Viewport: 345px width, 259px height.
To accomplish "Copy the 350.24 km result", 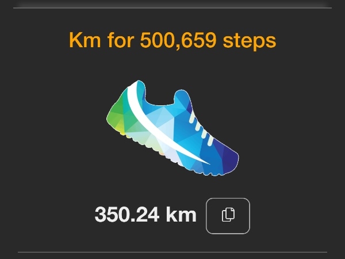I will click(x=228, y=216).
